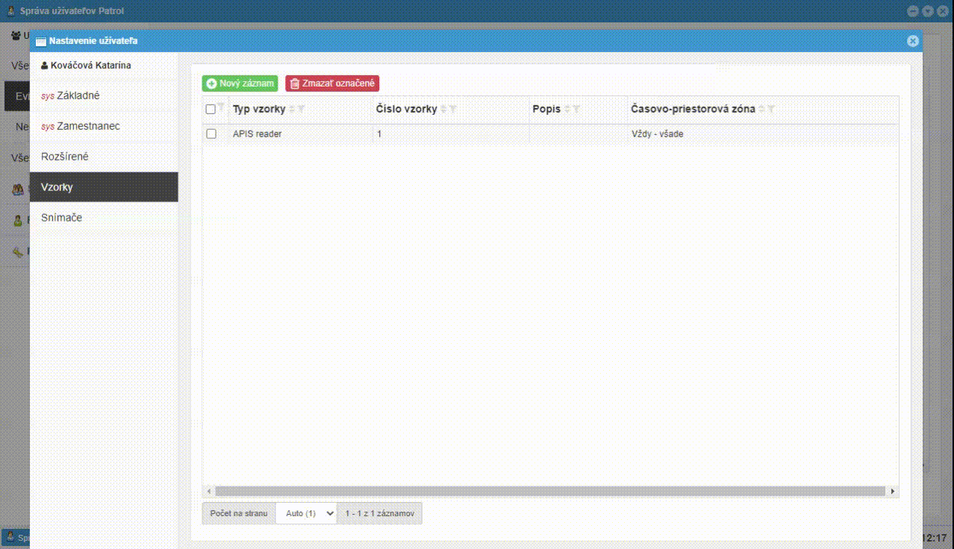Click the Popis column sort icon

point(567,110)
